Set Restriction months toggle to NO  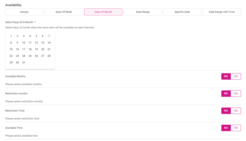coord(226,93)
